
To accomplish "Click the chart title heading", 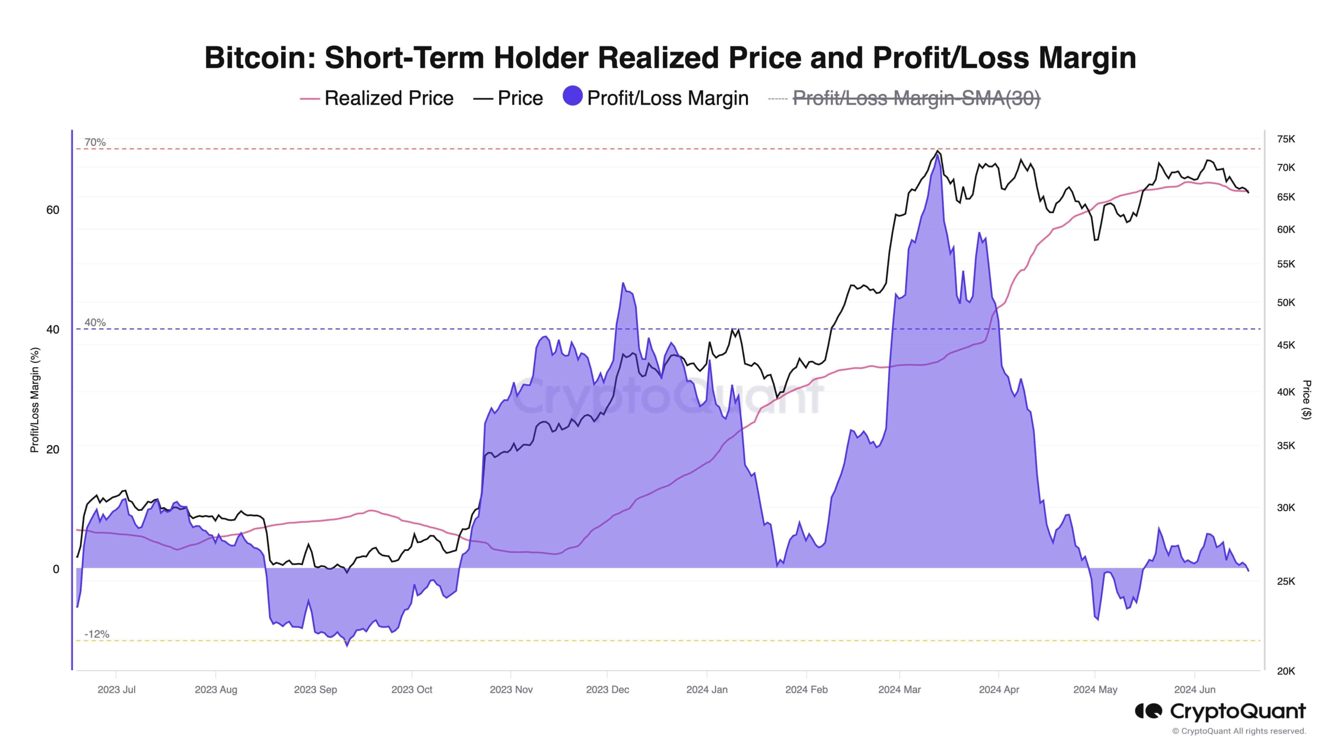I will (670, 57).
